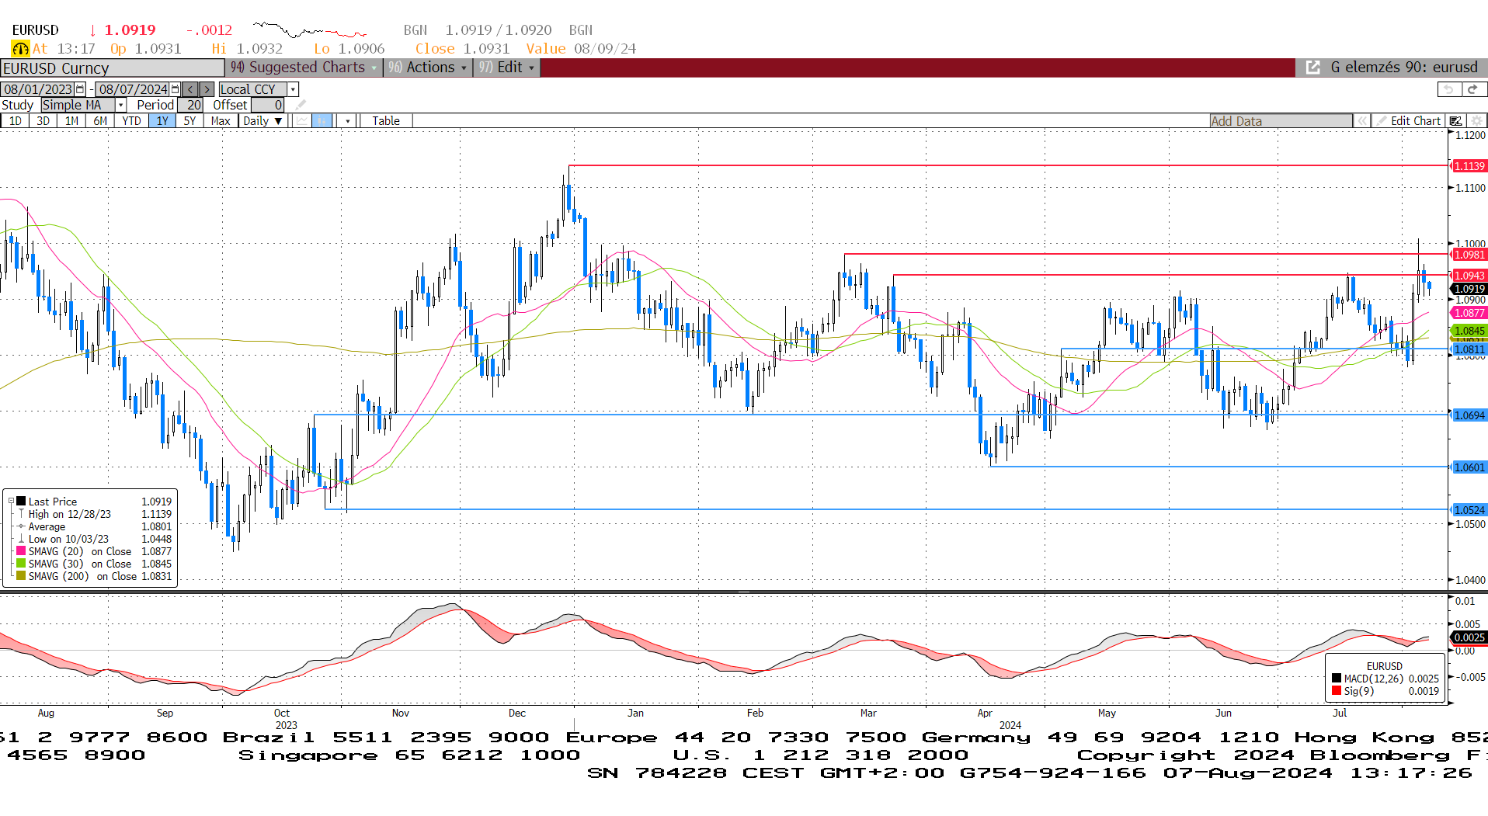Click the 1.0601 blue support level label
The height and width of the screenshot is (816, 1488).
pos(1469,467)
